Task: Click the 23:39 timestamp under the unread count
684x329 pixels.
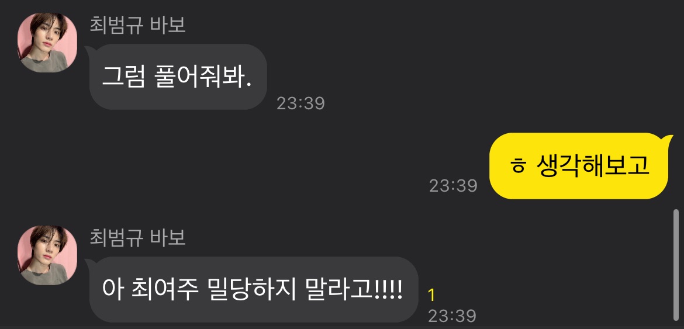Action: point(452,316)
